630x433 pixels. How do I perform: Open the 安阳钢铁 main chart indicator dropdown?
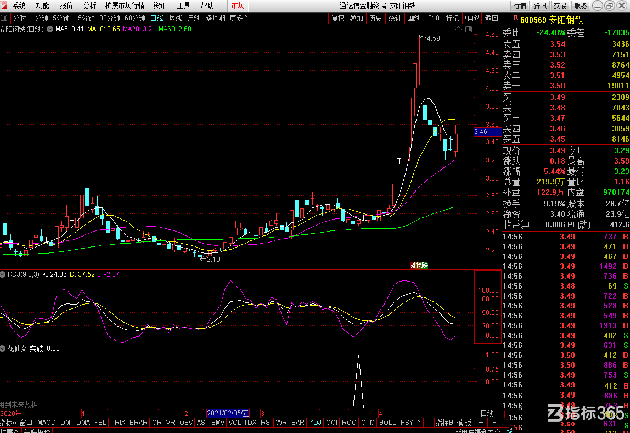tap(50, 29)
